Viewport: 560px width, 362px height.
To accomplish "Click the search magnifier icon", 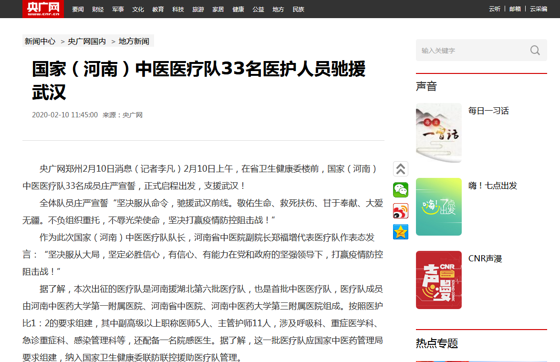I will (x=535, y=51).
